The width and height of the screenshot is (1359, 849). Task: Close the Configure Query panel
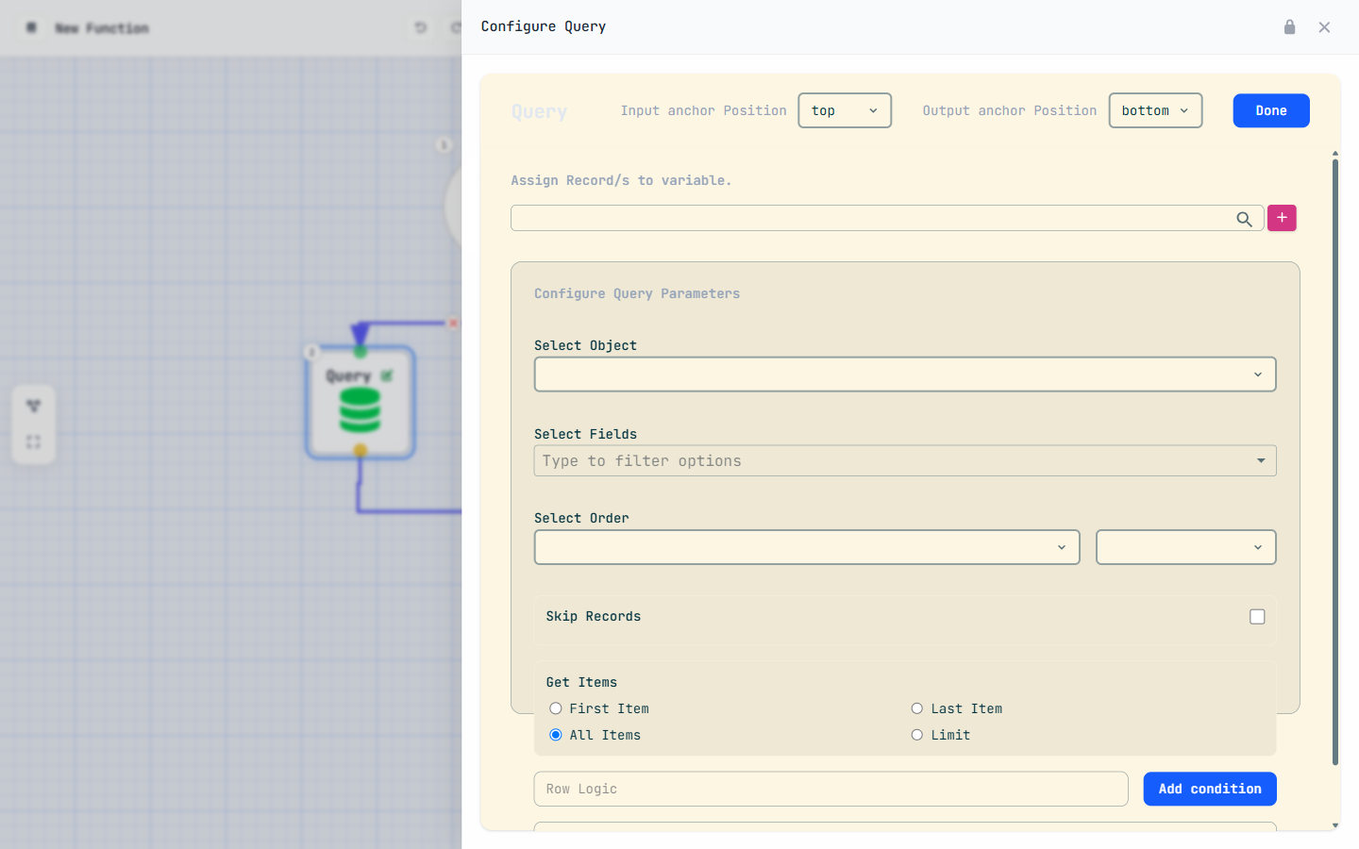pos(1324,27)
